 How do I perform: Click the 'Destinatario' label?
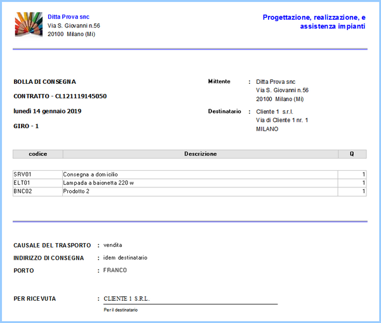pyautogui.click(x=225, y=111)
